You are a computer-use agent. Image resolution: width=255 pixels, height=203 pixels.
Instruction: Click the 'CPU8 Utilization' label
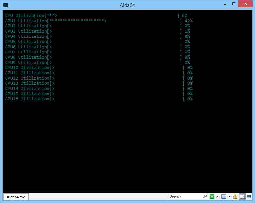click(26, 57)
